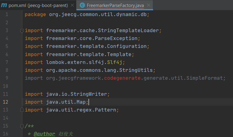This screenshot has width=233, height=137.
Task: Click the author name 赵俊夫 on line 16
Action: (66, 134)
